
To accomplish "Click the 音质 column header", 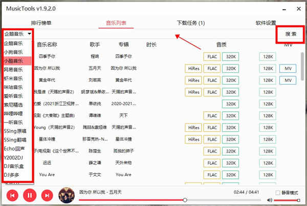I will [221, 45].
